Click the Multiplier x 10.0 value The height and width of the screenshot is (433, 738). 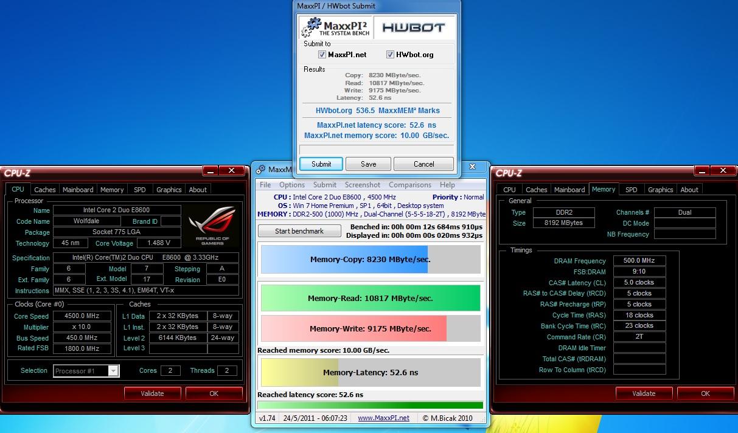coord(82,327)
